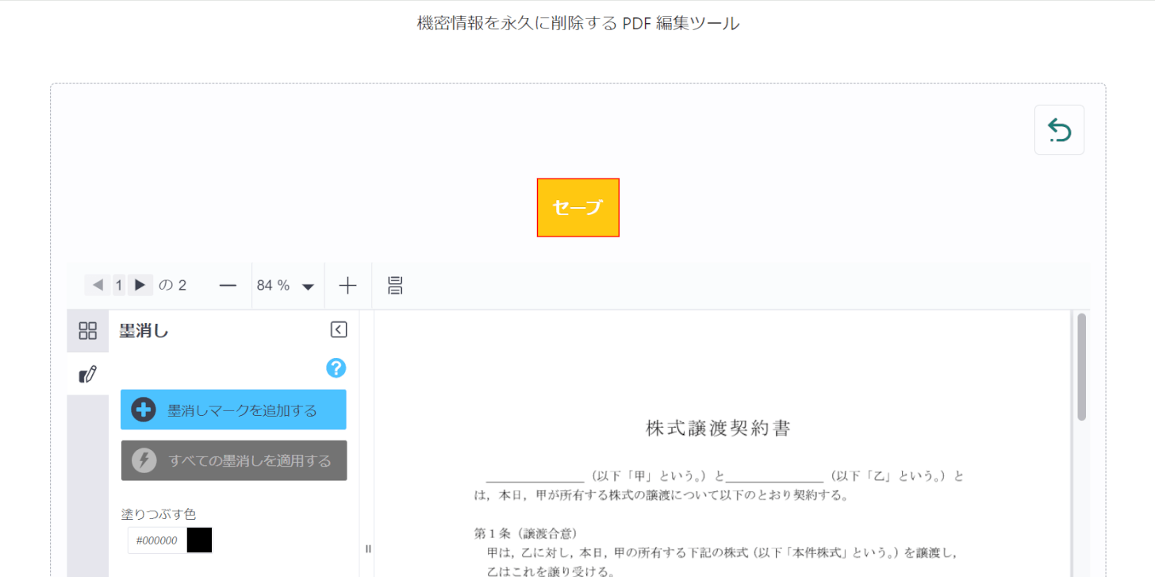This screenshot has width=1155, height=577.
Task: Go to previous page arrow
Action: point(98,285)
